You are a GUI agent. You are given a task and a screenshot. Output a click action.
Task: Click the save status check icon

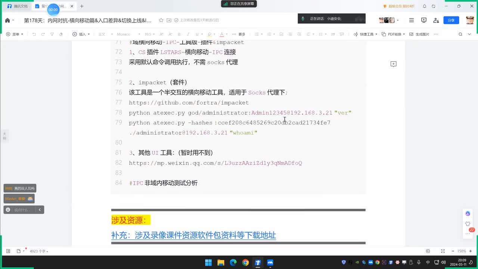(176, 20)
